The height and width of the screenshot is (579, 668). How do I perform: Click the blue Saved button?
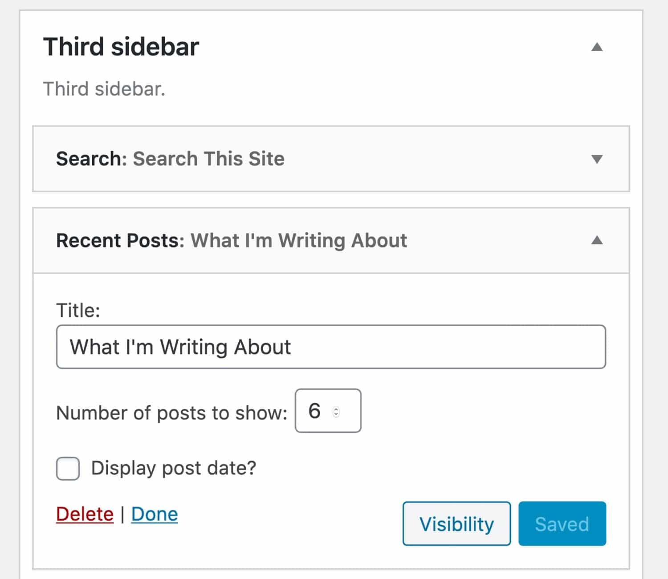coord(562,523)
